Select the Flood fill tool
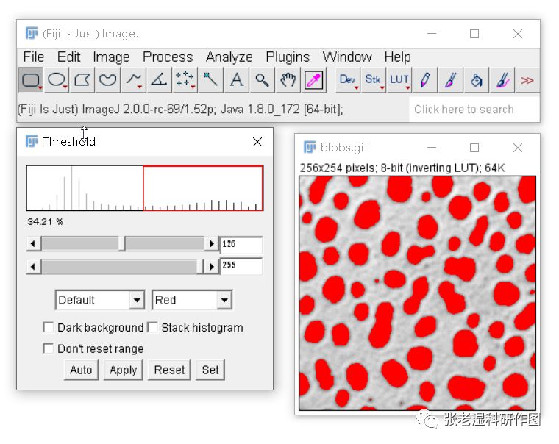The width and height of the screenshot is (559, 444). click(477, 80)
